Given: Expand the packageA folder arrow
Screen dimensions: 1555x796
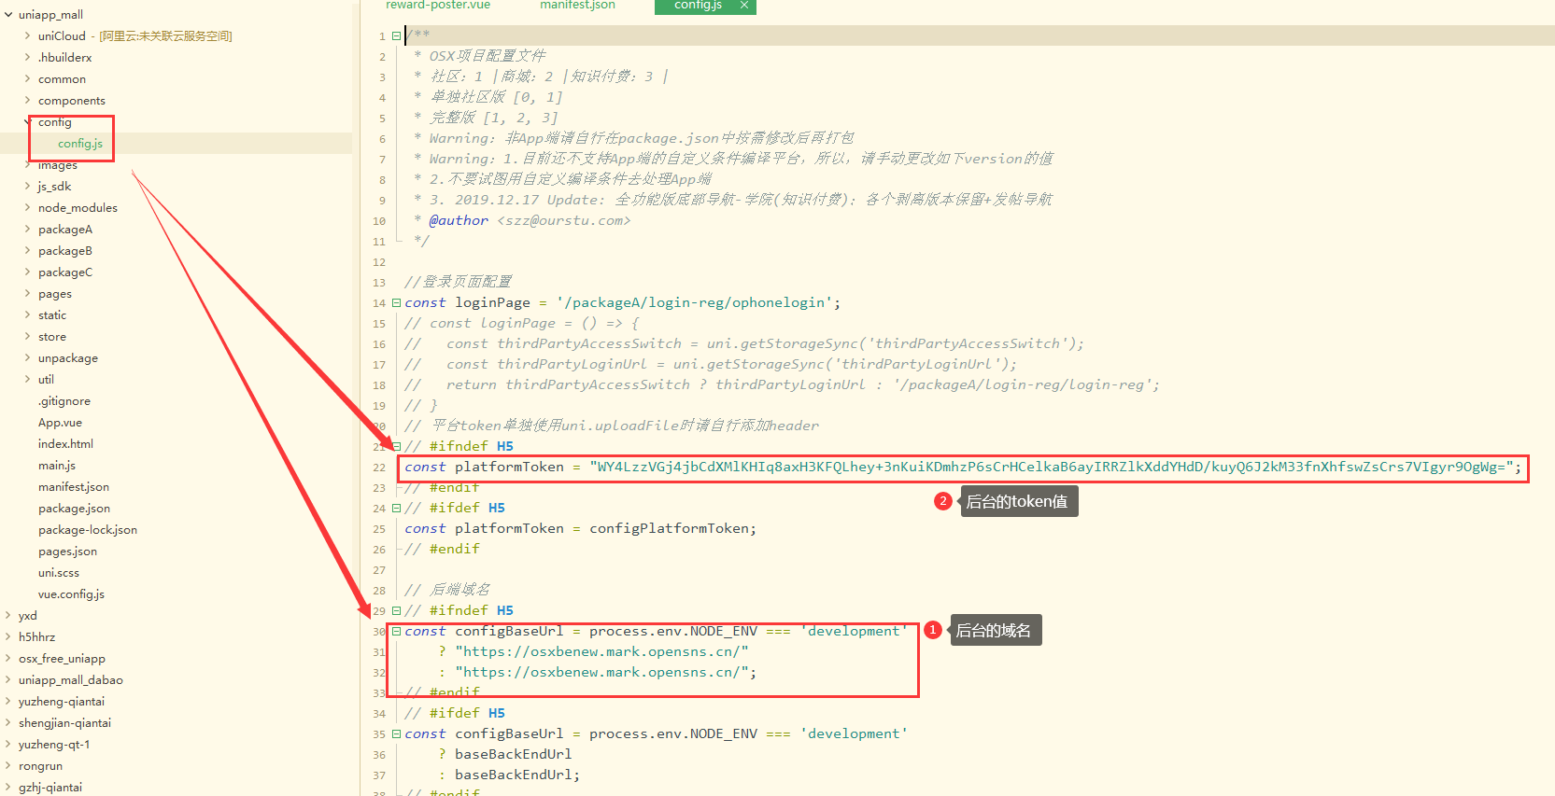Looking at the screenshot, I should click(27, 230).
